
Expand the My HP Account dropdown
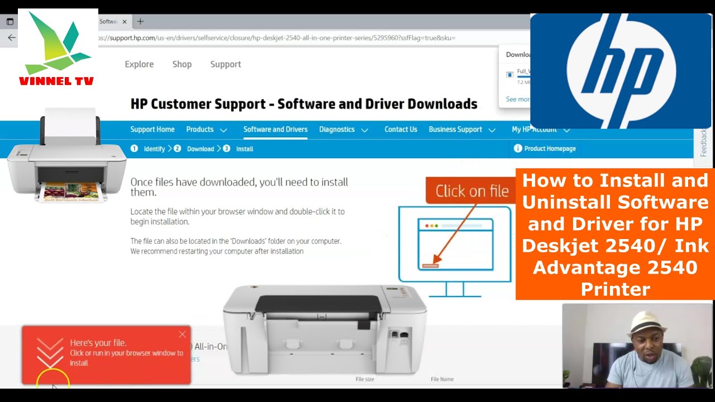[541, 130]
